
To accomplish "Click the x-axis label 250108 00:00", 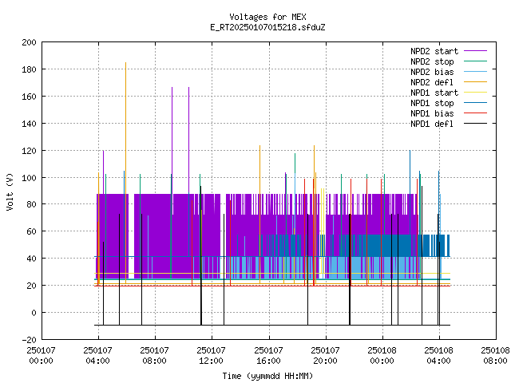I will 382,356.
